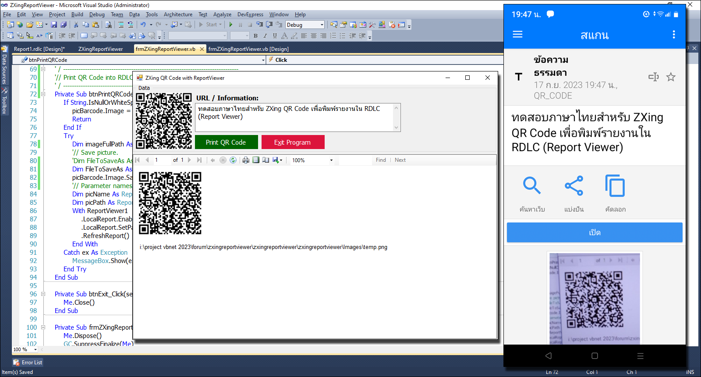Viewport: 701px width, 377px height.
Task: Toggle Underline formatting in toolbar
Action: point(275,36)
